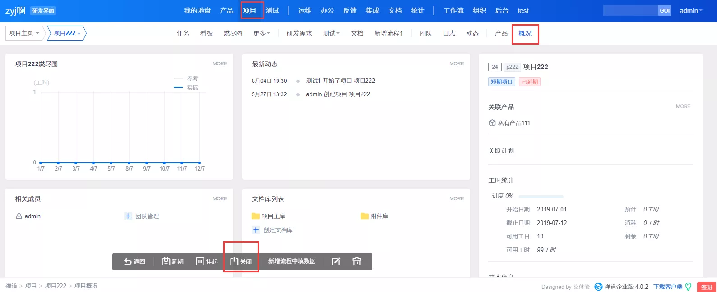Click the 禅道企业版 logo icon
Screen dimensions: 717x292
[598, 287]
